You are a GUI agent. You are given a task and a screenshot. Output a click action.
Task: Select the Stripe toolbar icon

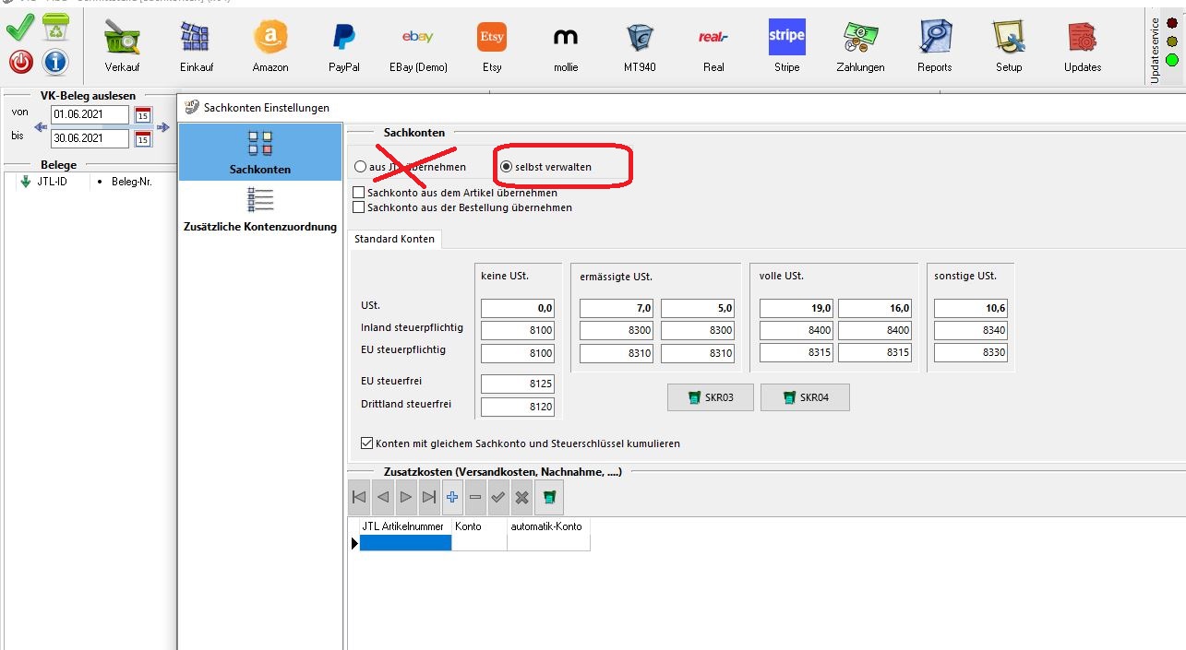[x=786, y=44]
